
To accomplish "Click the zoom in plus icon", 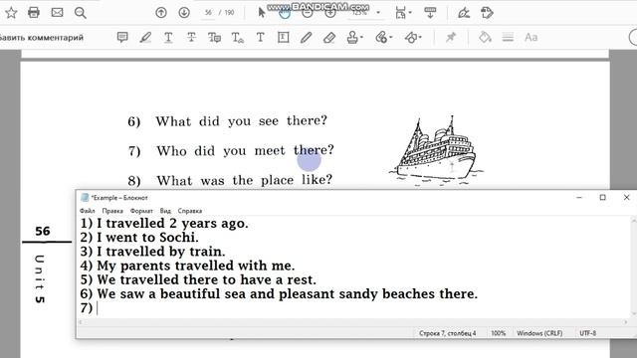I will 330,13.
